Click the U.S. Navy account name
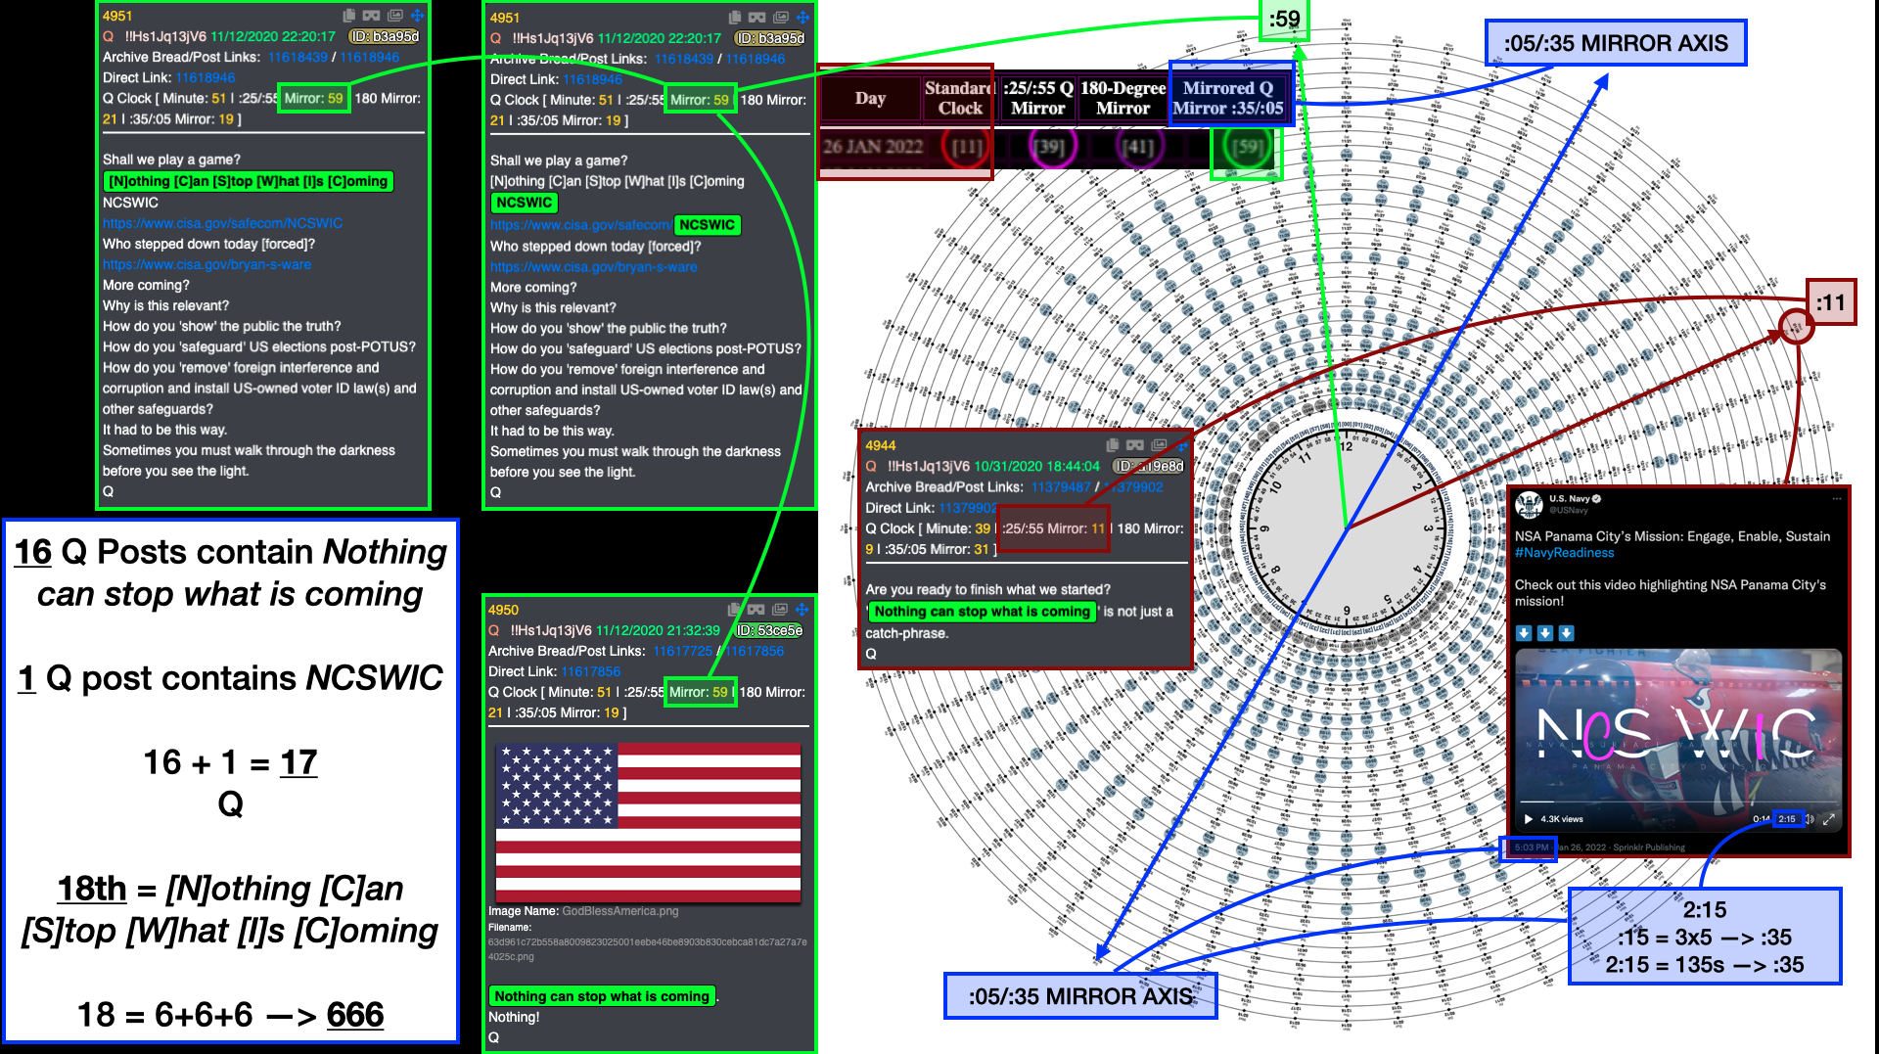The height and width of the screenshot is (1054, 1879). coord(1570,498)
